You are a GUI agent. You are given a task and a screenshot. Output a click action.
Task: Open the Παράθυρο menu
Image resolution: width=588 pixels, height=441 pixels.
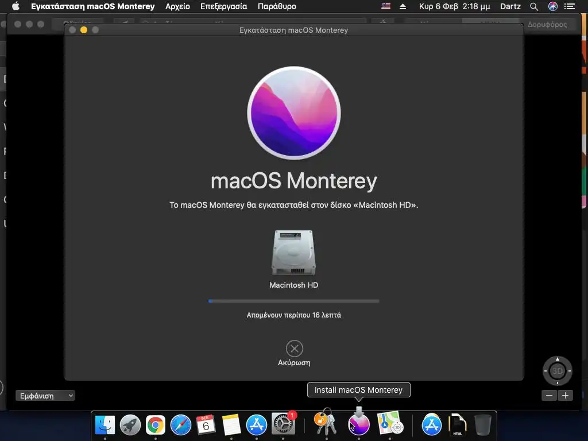click(277, 6)
